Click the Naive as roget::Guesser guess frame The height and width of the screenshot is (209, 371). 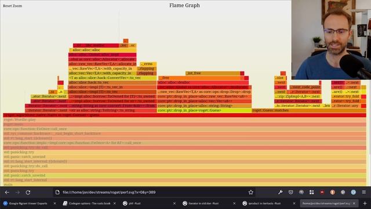[184, 115]
